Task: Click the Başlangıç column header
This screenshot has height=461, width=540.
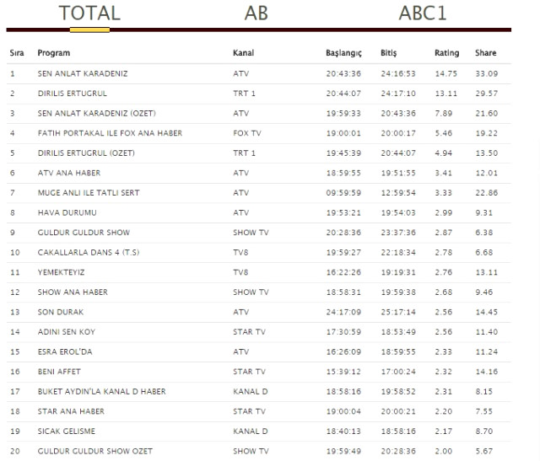Action: (343, 53)
